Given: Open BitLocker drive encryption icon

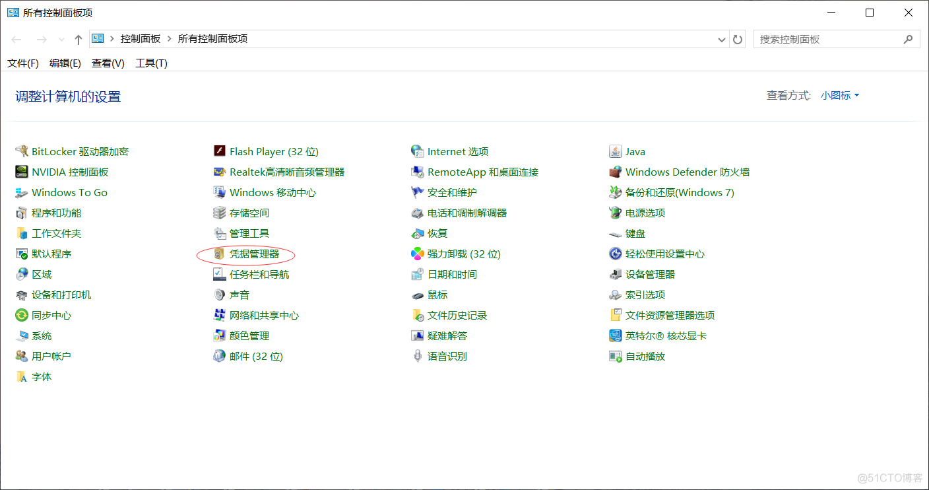Looking at the screenshot, I should pyautogui.click(x=22, y=151).
